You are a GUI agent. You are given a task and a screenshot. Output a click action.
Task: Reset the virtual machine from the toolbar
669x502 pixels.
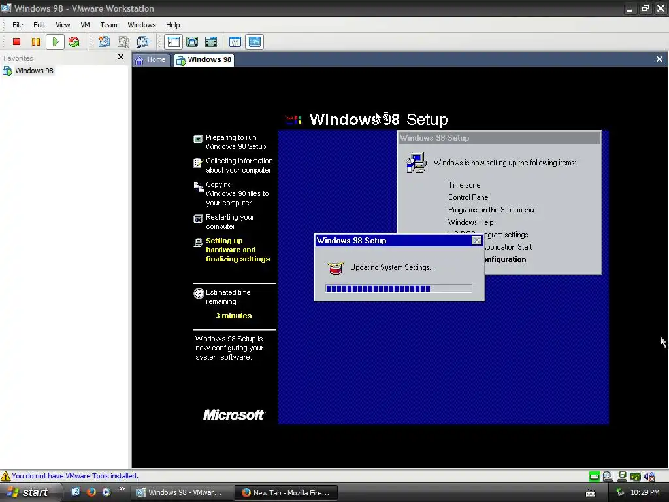pos(74,41)
